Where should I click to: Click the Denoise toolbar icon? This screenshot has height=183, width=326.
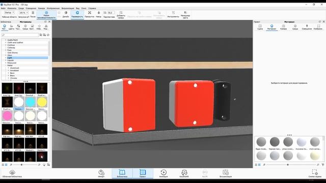66,14
